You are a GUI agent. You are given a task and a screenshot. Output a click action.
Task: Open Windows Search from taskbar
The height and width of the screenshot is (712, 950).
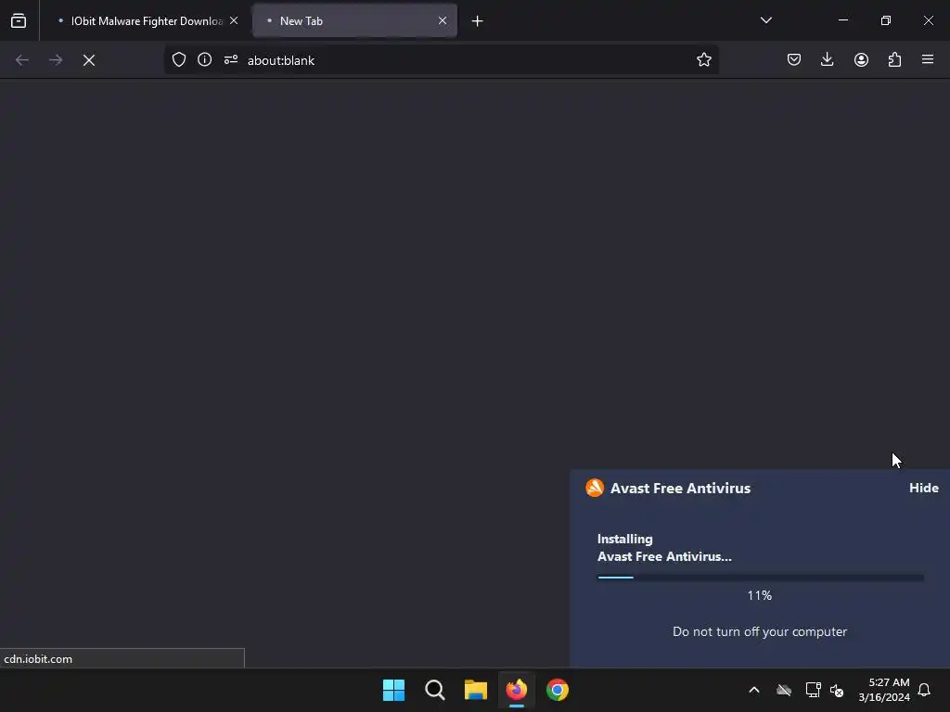tap(434, 690)
